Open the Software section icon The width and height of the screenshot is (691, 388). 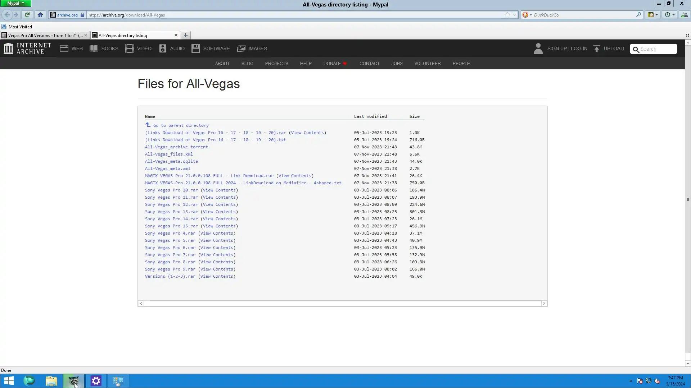tap(195, 48)
